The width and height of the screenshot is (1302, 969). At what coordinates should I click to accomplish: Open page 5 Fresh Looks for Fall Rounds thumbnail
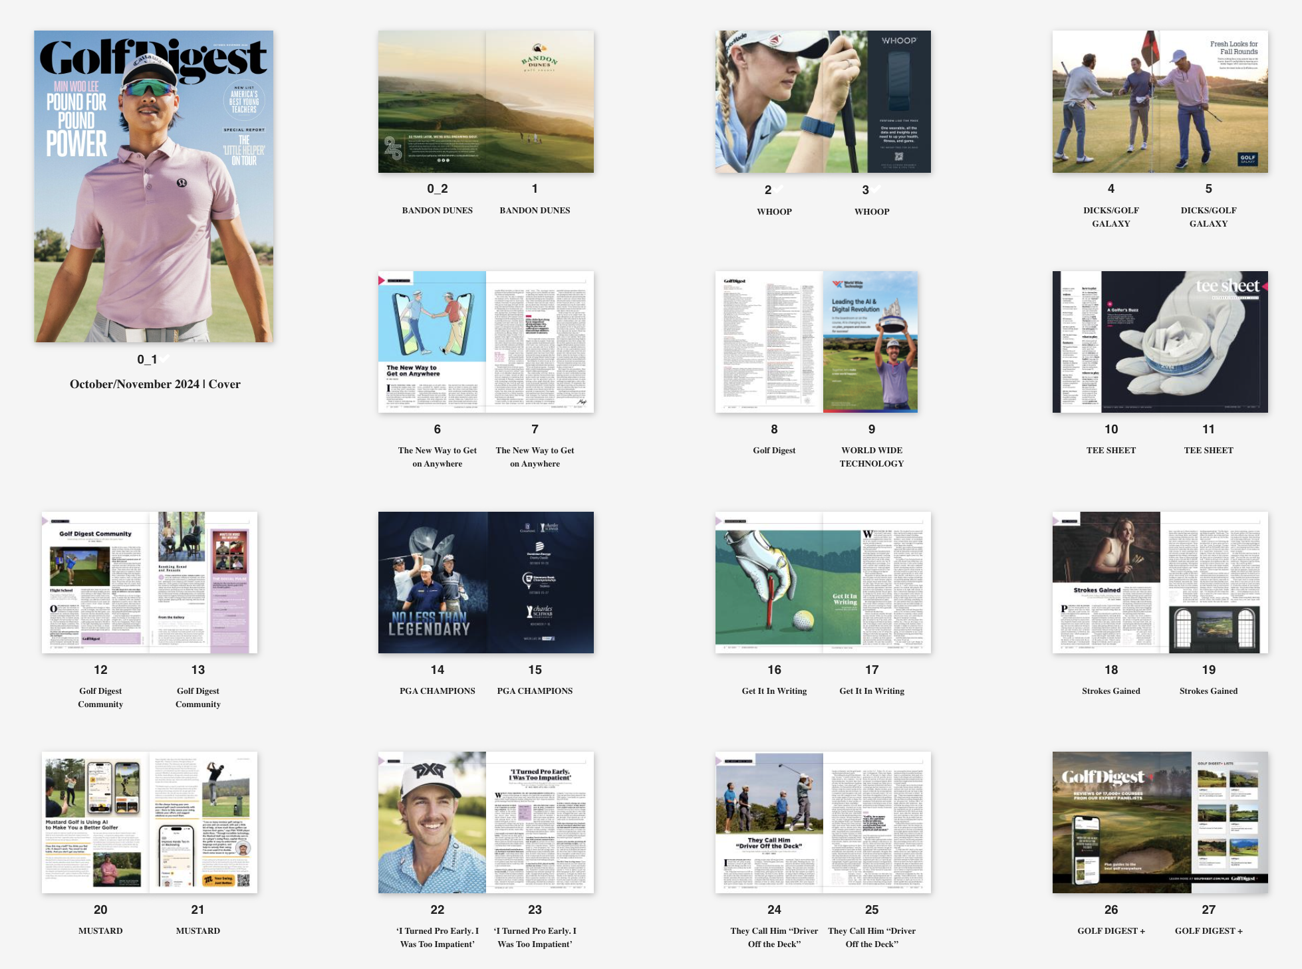[1214, 102]
